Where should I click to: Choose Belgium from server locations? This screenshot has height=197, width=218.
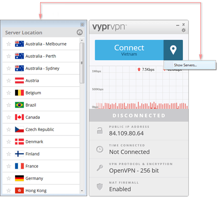[41, 93]
